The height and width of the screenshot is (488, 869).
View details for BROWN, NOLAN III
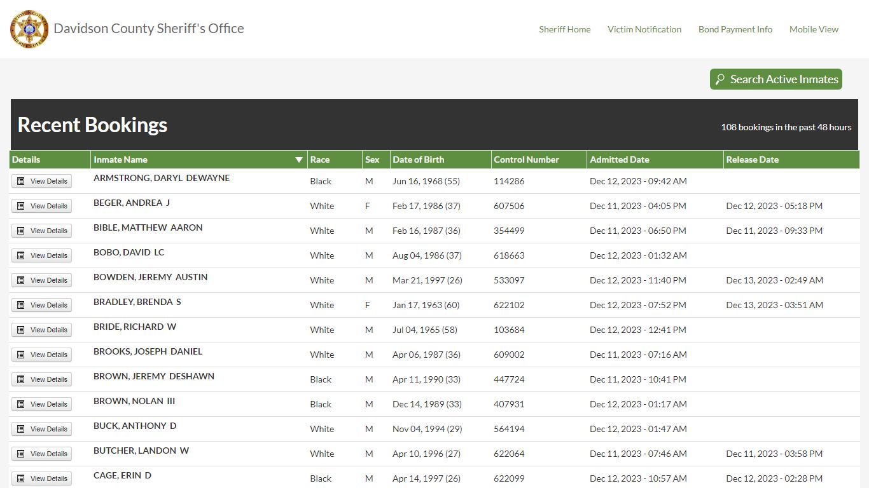pyautogui.click(x=41, y=404)
